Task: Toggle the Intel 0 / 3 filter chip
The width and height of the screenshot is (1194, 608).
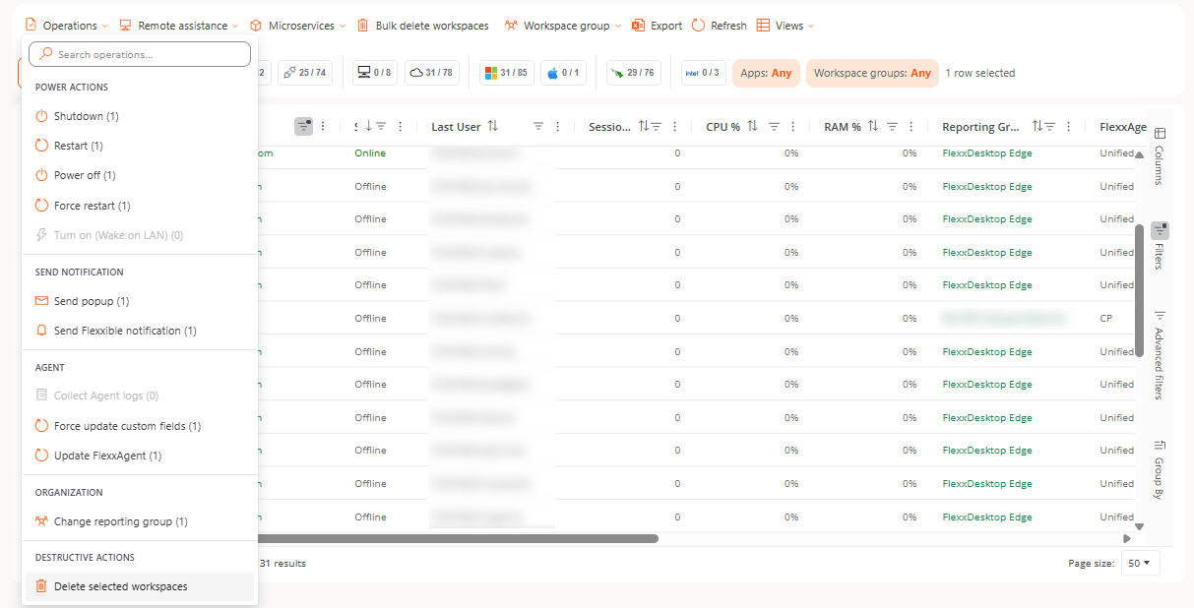Action: click(703, 73)
